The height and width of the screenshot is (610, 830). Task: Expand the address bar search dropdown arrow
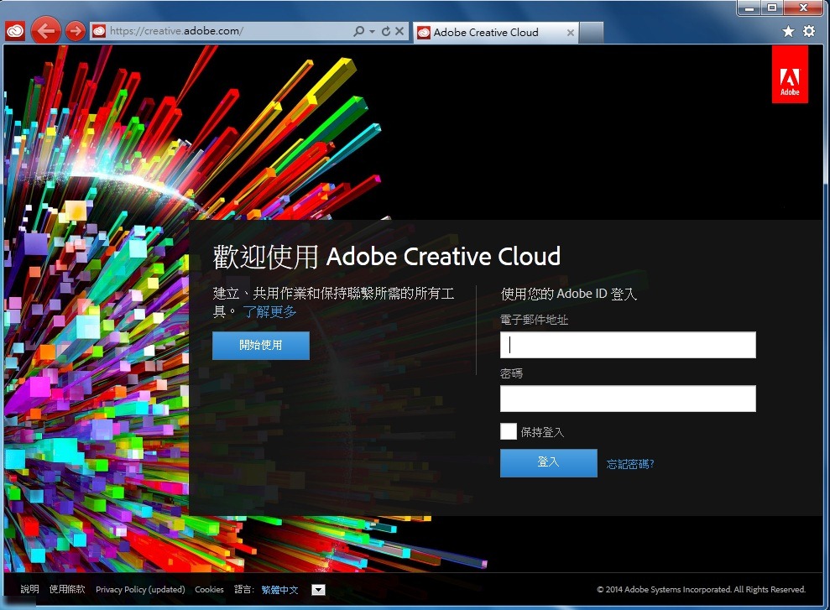pos(372,32)
